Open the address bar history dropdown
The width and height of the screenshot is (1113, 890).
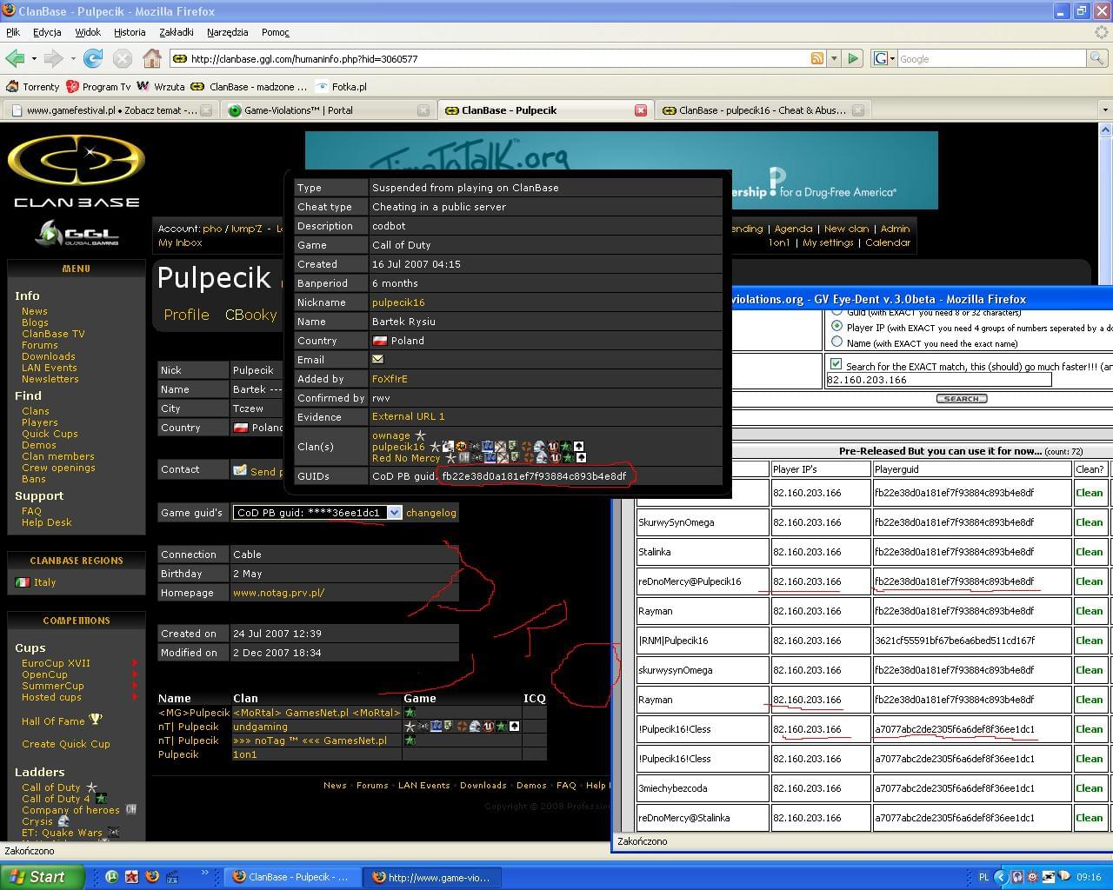click(834, 58)
